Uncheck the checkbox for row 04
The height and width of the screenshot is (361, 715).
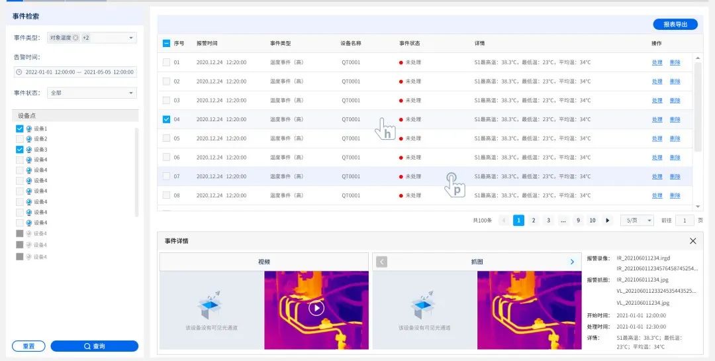[x=166, y=119]
